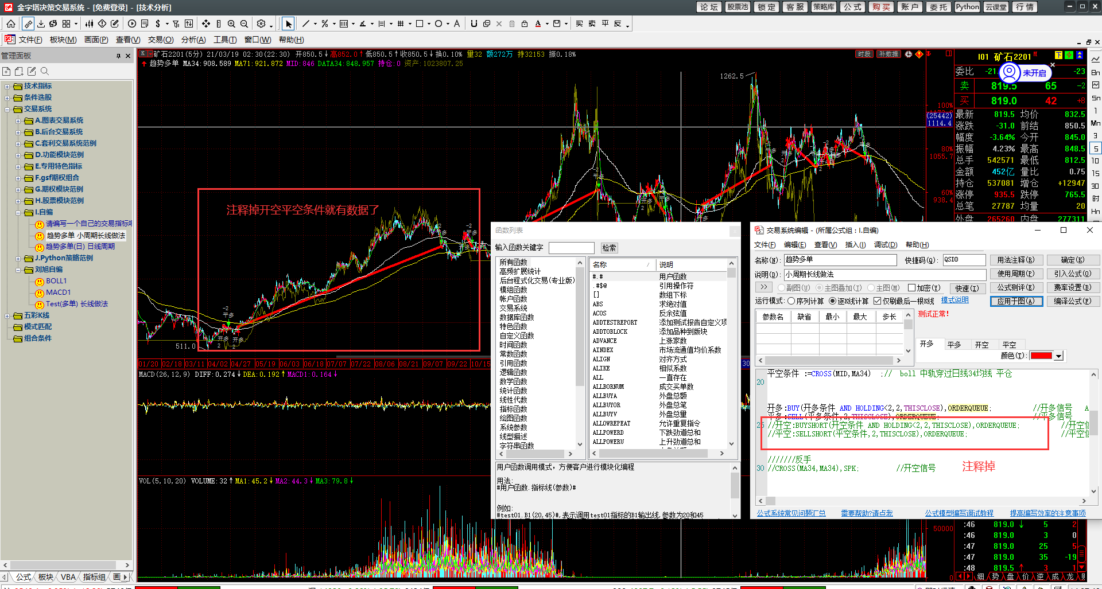Switch to the 平多 tab
Screen dimensions: 1102x589
(x=954, y=345)
